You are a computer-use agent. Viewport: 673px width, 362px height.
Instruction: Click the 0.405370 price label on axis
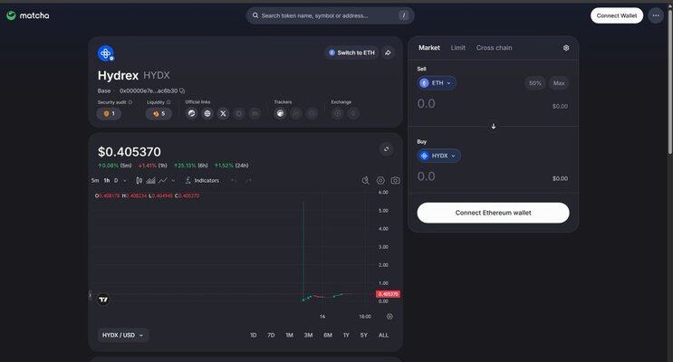[388, 294]
